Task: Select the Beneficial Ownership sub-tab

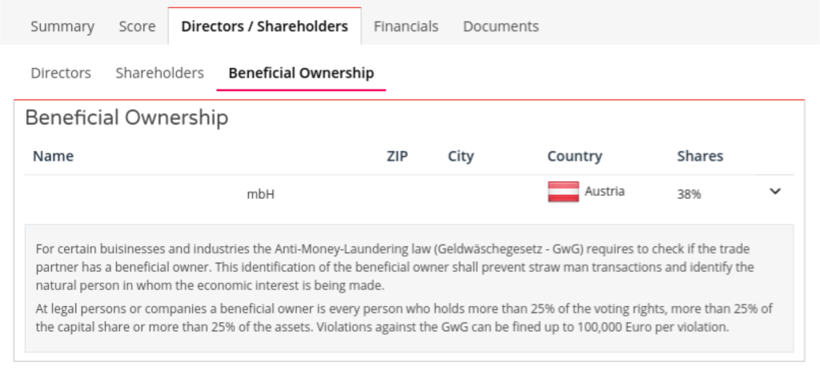Action: [x=301, y=73]
